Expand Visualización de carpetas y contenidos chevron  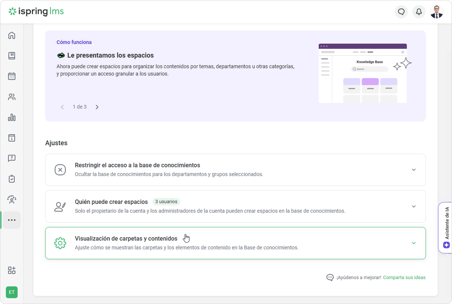pos(413,243)
